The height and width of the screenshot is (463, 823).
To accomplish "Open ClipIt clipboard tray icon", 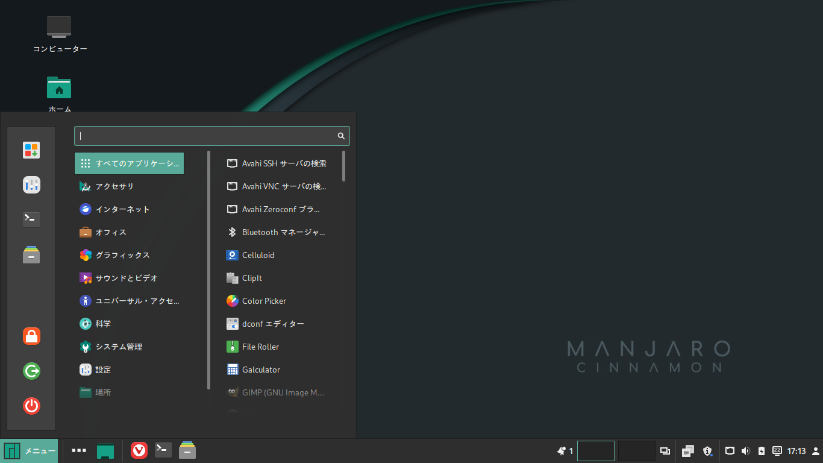I will (688, 451).
